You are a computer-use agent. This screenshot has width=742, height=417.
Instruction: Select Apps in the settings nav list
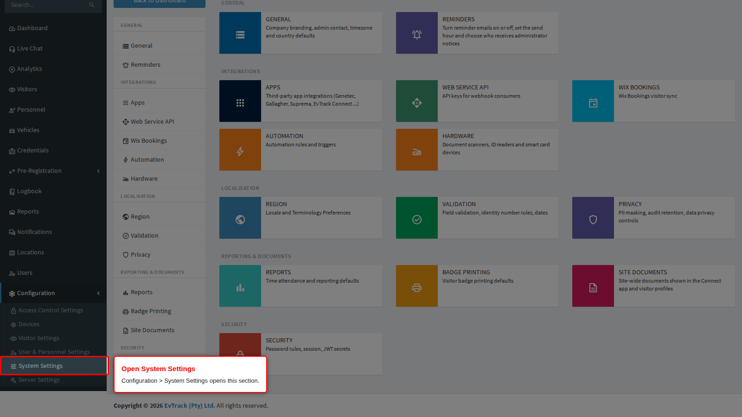(160, 103)
